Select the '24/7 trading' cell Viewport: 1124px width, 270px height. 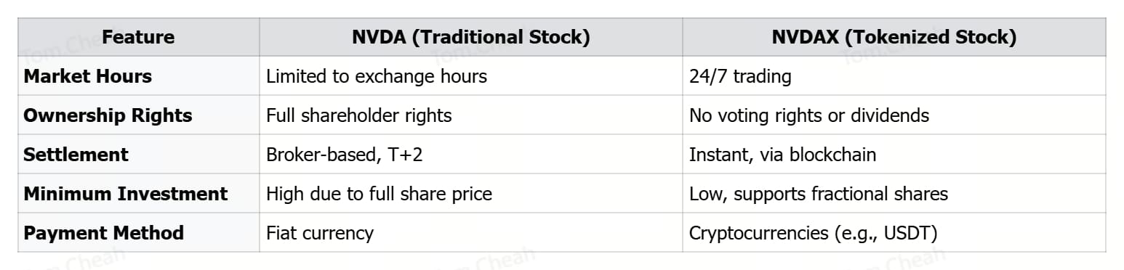[x=894, y=76]
